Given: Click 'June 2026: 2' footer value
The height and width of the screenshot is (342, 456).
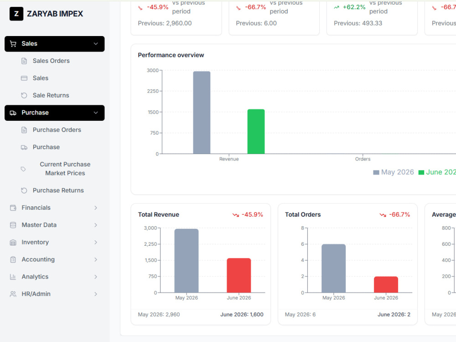Looking at the screenshot, I should [x=394, y=315].
